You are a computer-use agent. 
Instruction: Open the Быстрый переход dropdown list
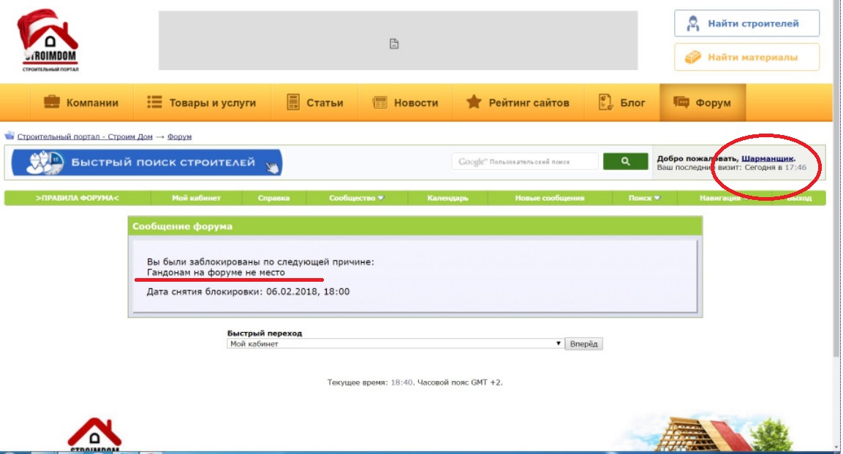pos(395,344)
